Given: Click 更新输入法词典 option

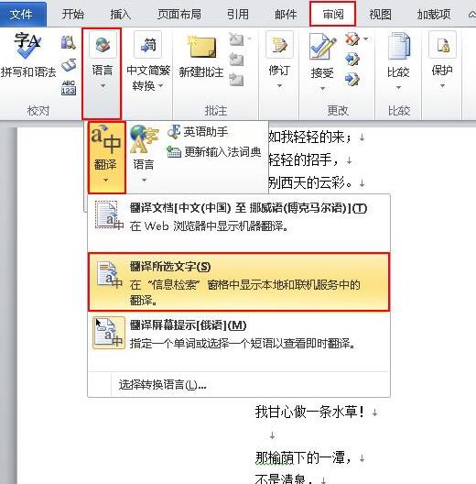Looking at the screenshot, I should (x=214, y=152).
